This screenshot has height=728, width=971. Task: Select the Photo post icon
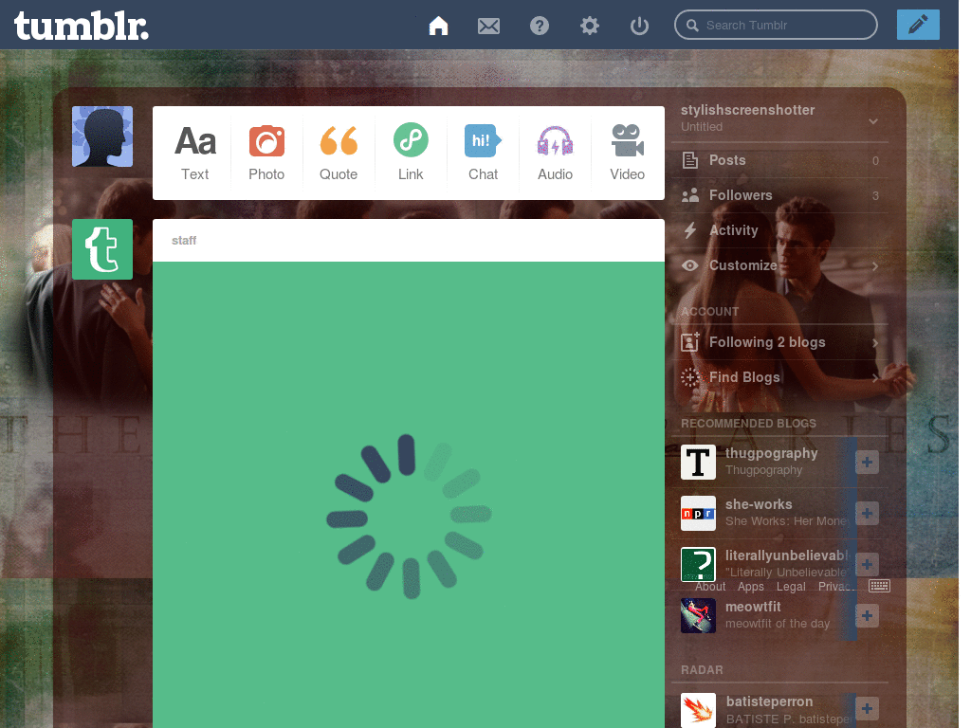(266, 152)
